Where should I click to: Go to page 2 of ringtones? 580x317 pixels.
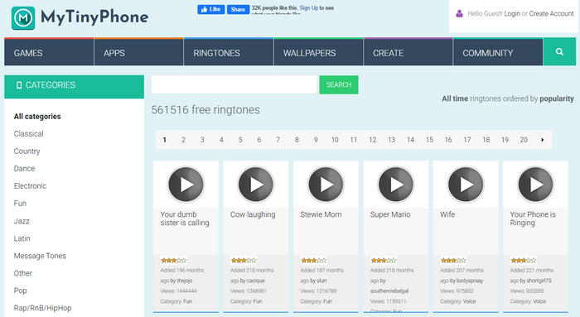[x=183, y=140]
